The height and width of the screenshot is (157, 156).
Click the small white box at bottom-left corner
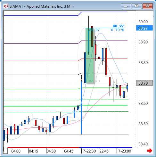[5, 151]
